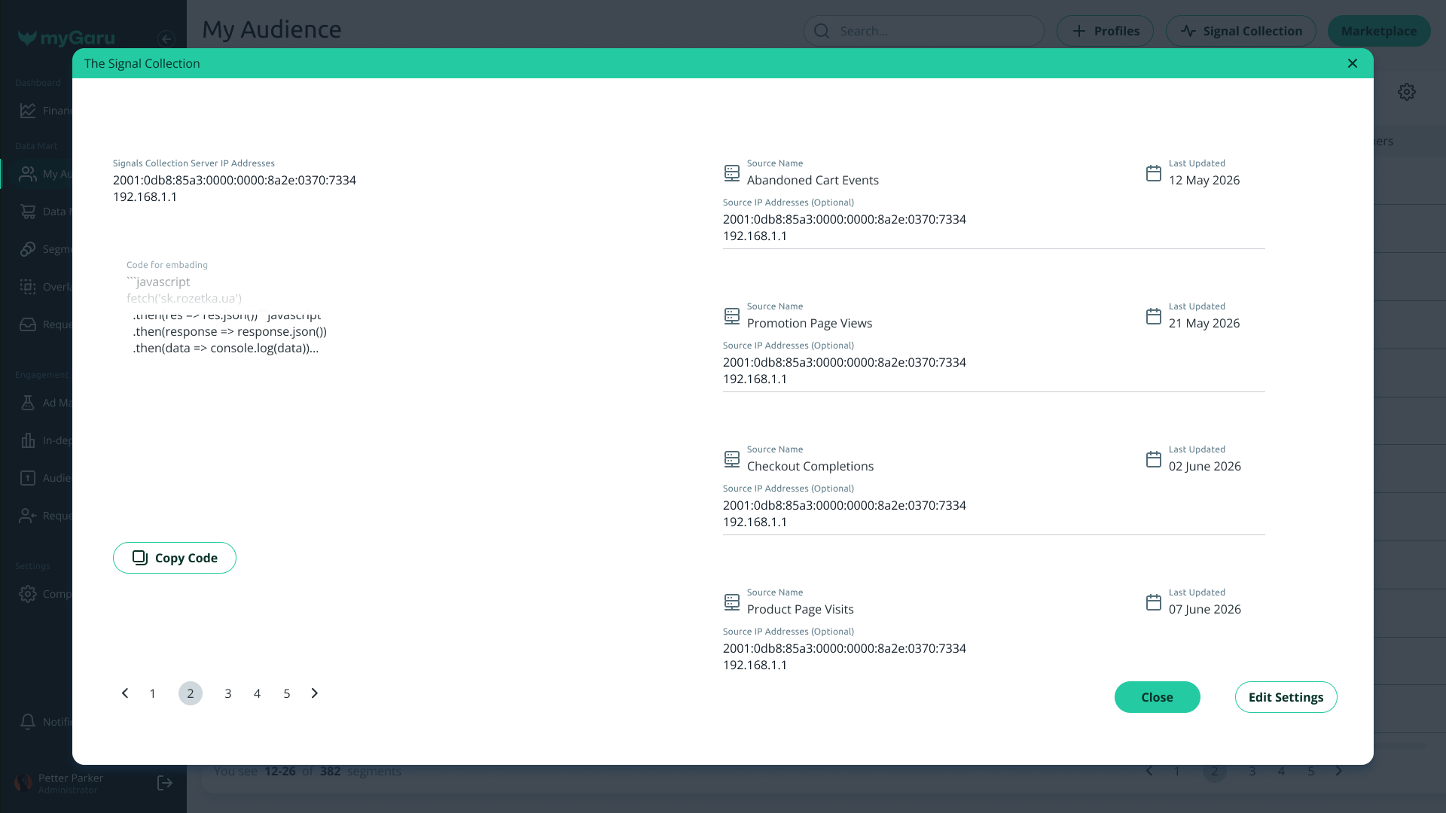This screenshot has height=813, width=1446.
Task: Open the Finance chart icon in the sidebar
Action: point(28,111)
